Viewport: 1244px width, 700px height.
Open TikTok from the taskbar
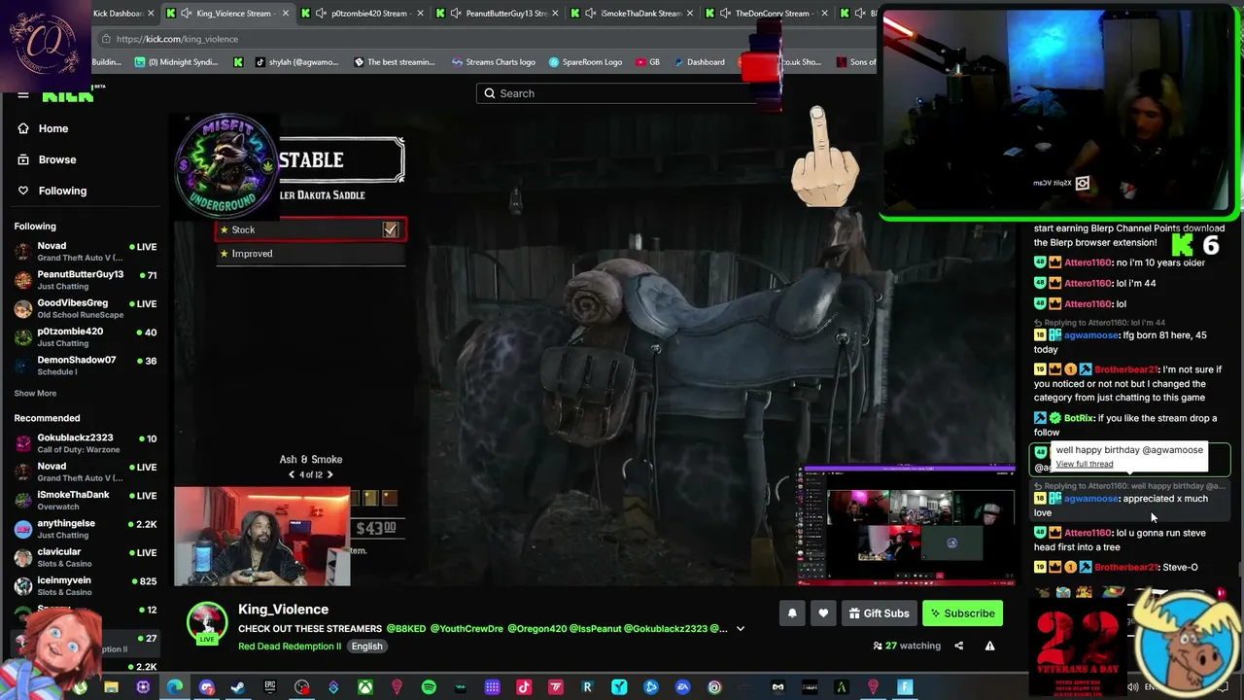(524, 687)
